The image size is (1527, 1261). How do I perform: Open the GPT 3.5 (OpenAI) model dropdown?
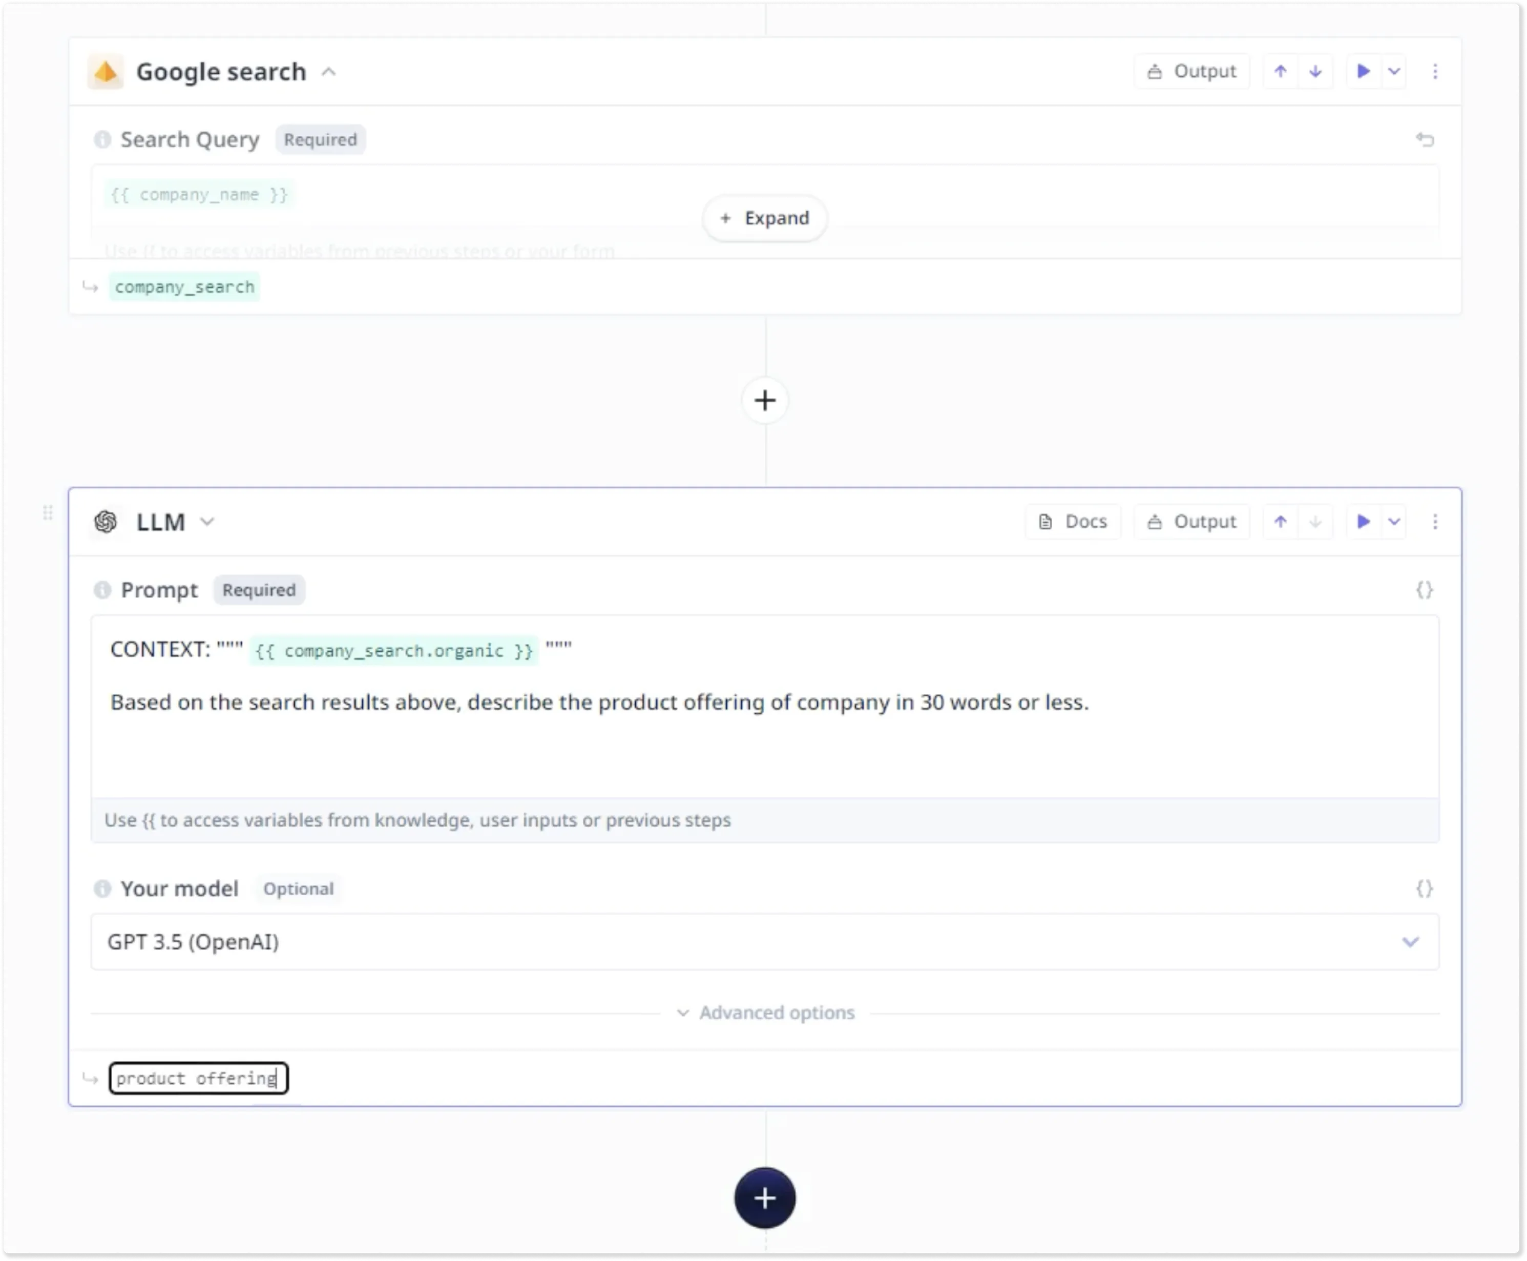pos(764,942)
